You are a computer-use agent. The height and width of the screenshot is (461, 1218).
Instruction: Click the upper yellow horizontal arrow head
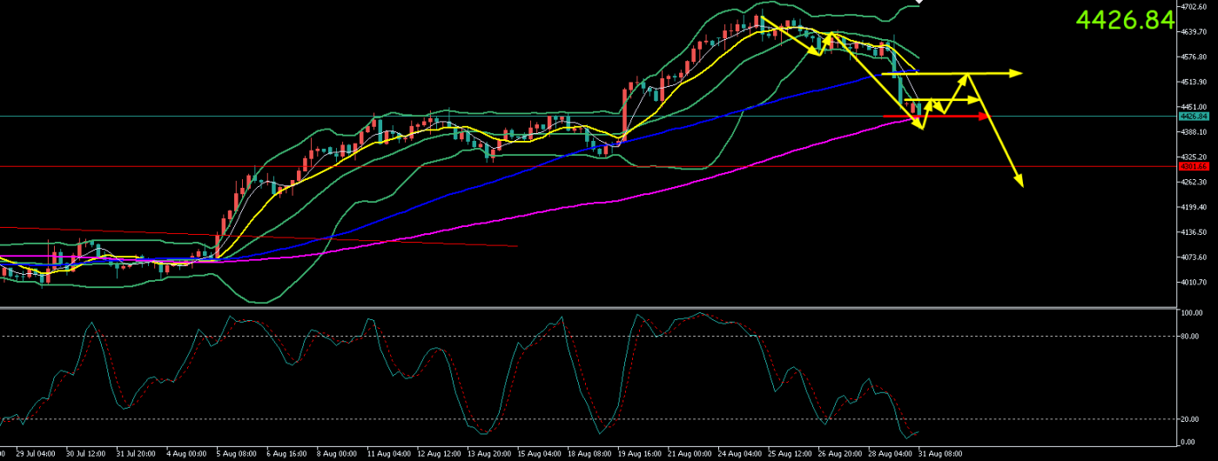coord(1016,73)
